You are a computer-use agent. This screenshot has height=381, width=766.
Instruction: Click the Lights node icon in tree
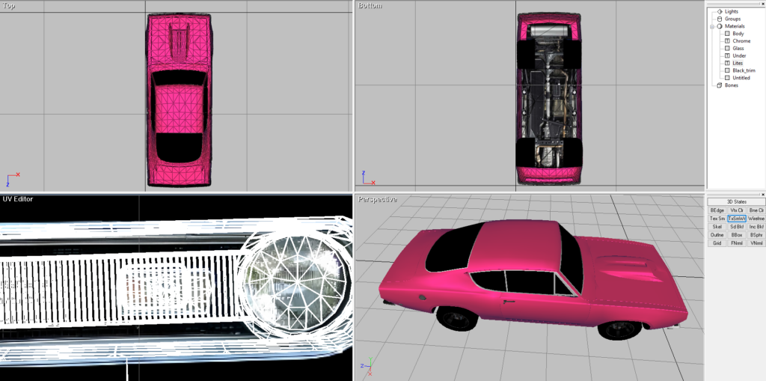point(720,11)
